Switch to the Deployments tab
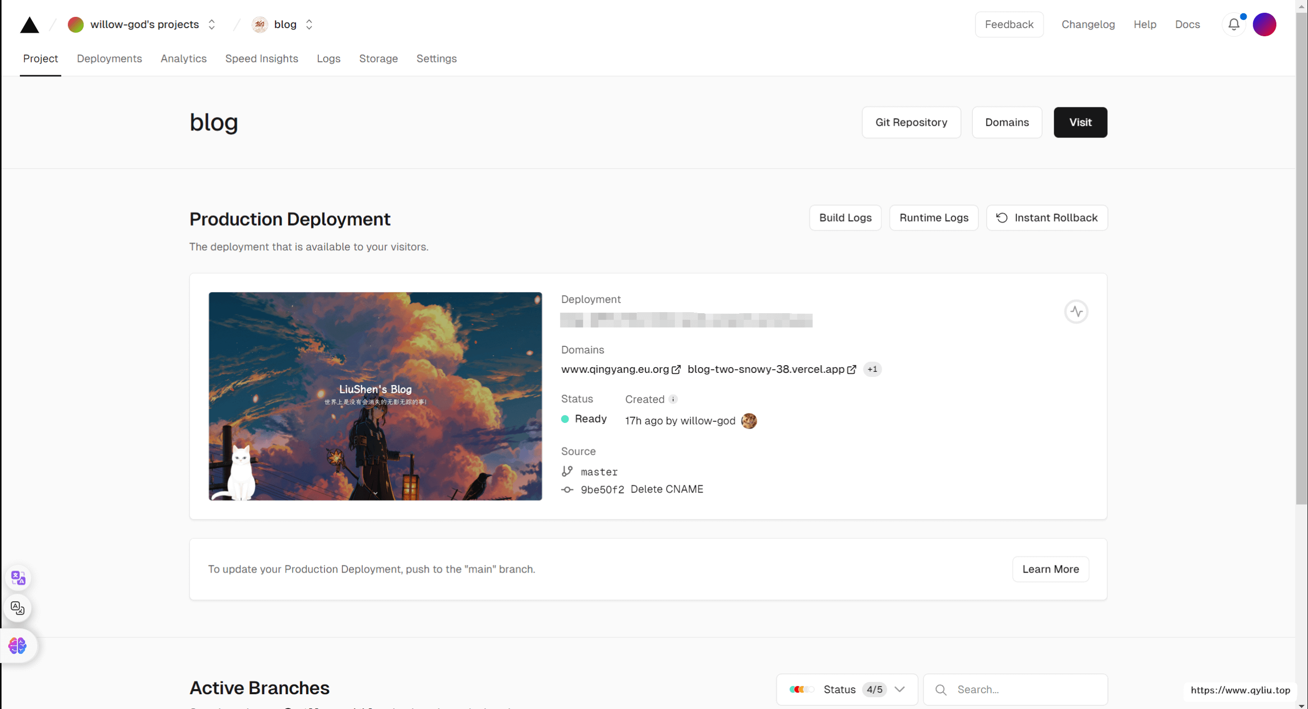This screenshot has width=1308, height=709. 109,59
